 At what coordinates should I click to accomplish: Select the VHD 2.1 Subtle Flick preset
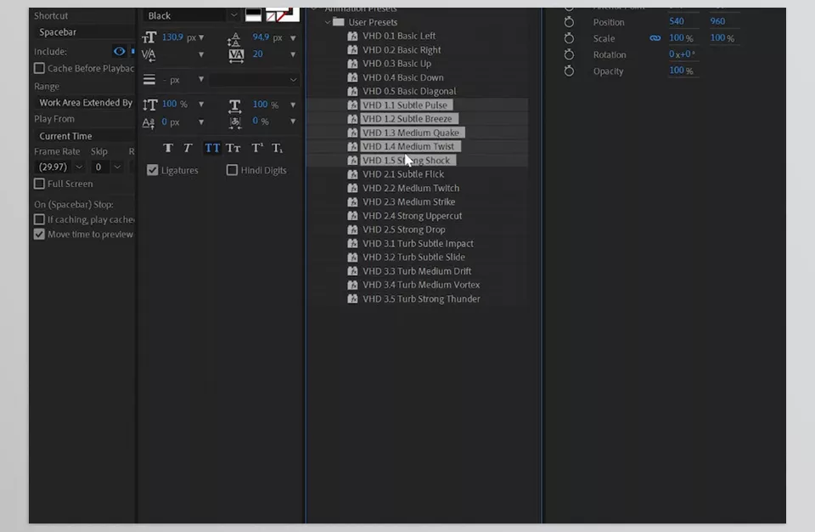403,174
